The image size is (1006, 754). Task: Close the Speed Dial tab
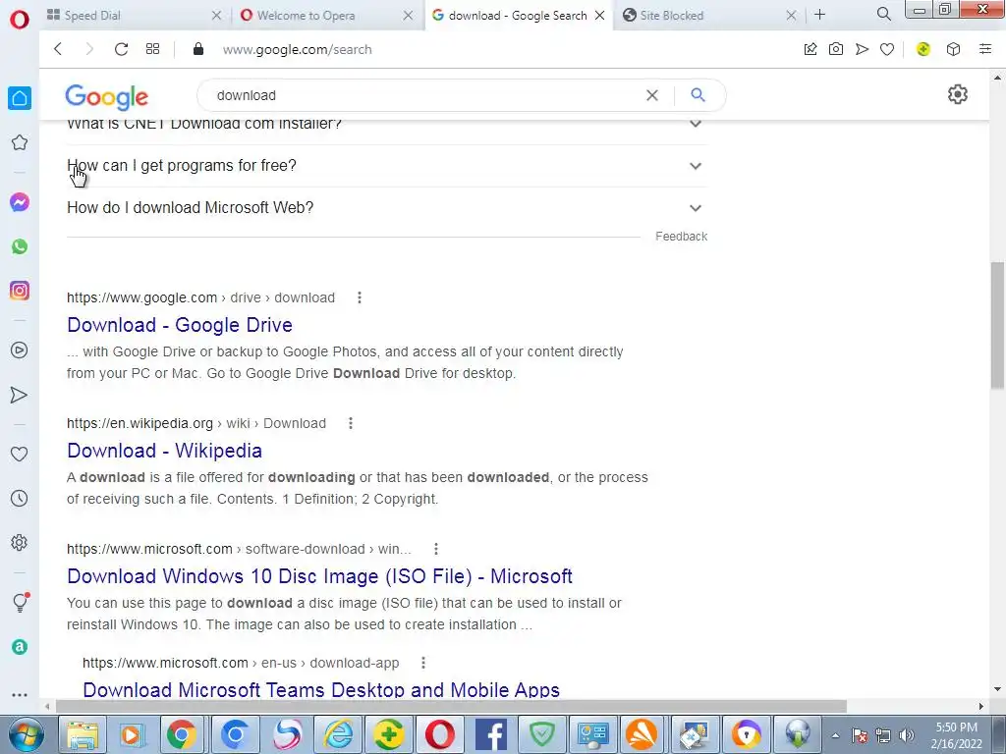[x=217, y=15]
